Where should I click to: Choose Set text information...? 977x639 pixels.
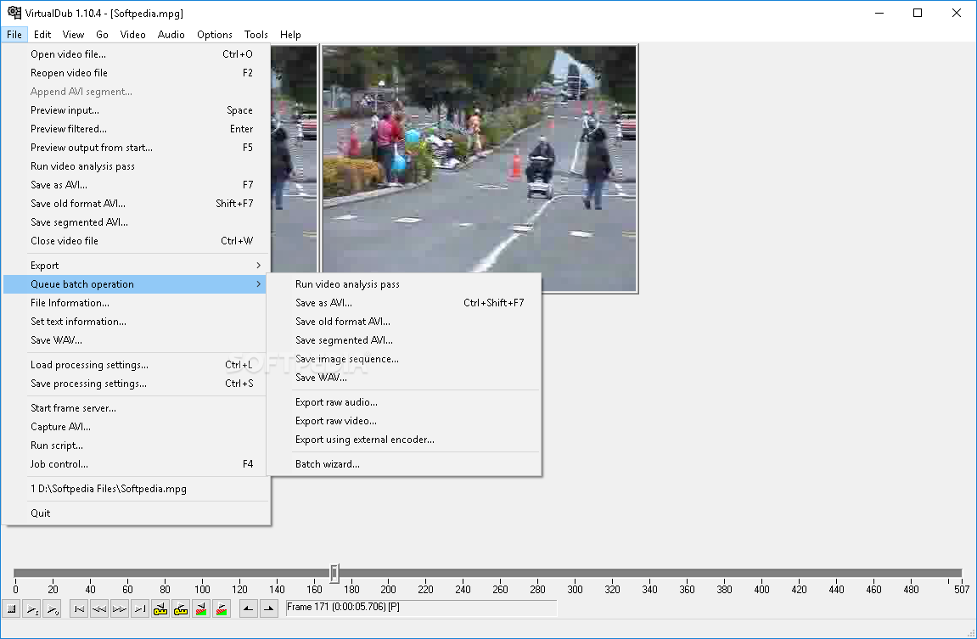(137, 322)
